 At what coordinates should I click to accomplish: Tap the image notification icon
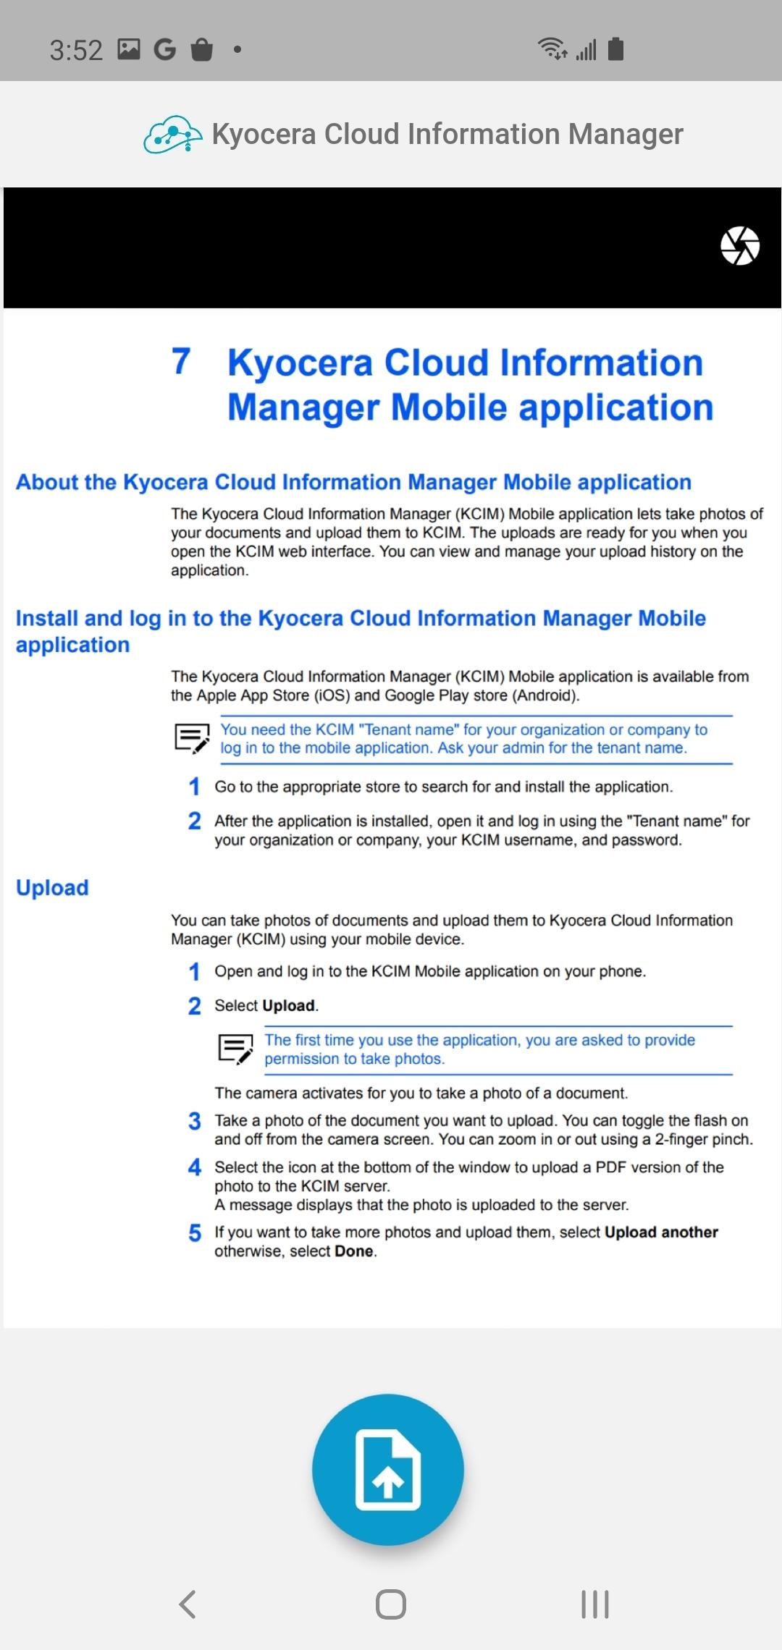(x=129, y=48)
